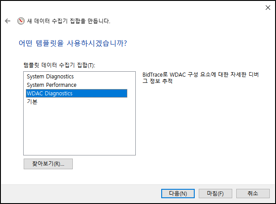Click the 그 정보 추적 description line
Image resolution: width=276 pixels, height=204 pixels.
(157, 81)
